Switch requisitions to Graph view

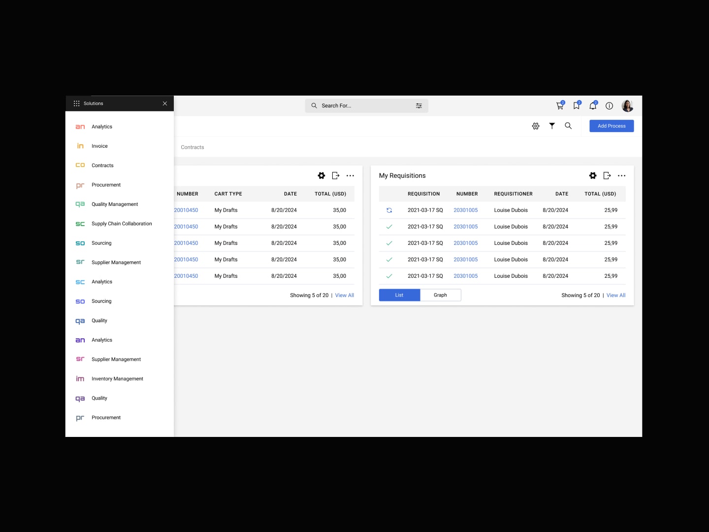pyautogui.click(x=440, y=295)
